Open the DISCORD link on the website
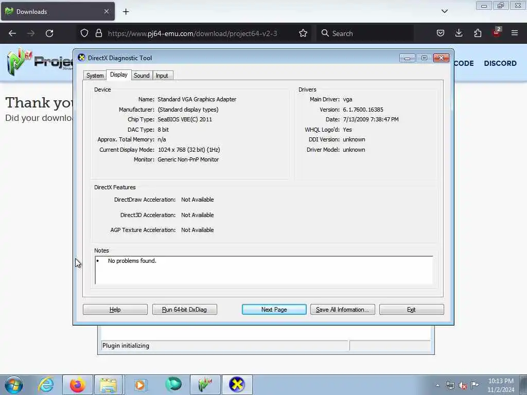 [x=500, y=63]
